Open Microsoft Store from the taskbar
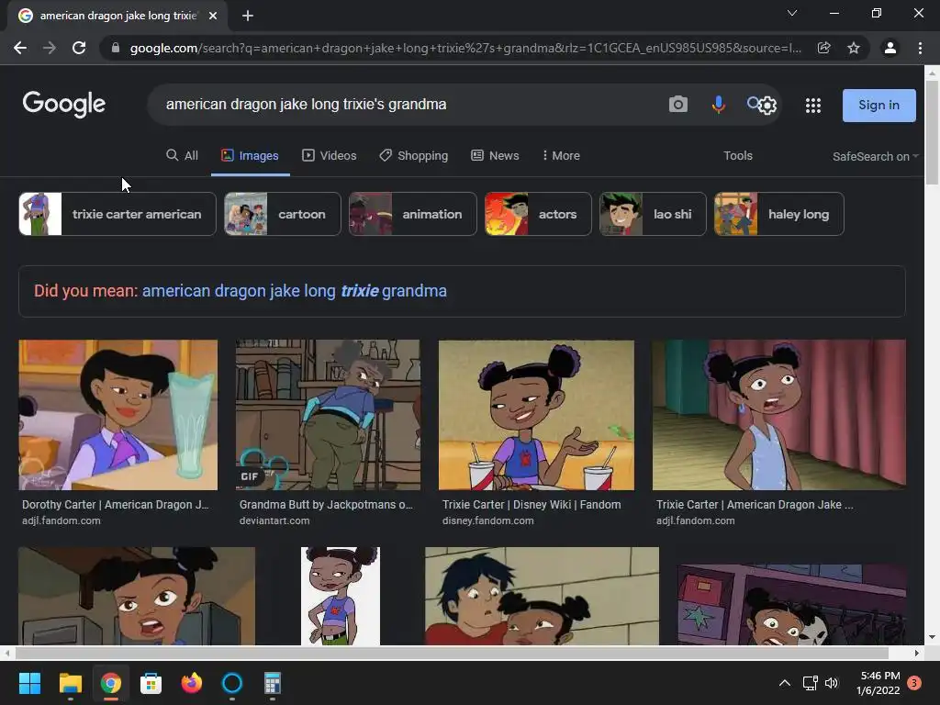Screen dimensions: 940x705 coord(151,683)
